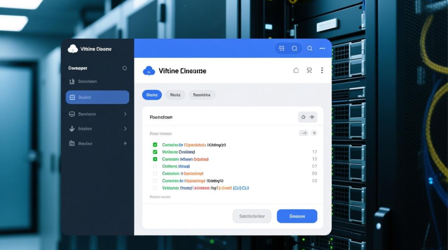The height and width of the screenshot is (250, 448).
Task: Click arrow beside the last sidebar item
Action: (x=125, y=143)
